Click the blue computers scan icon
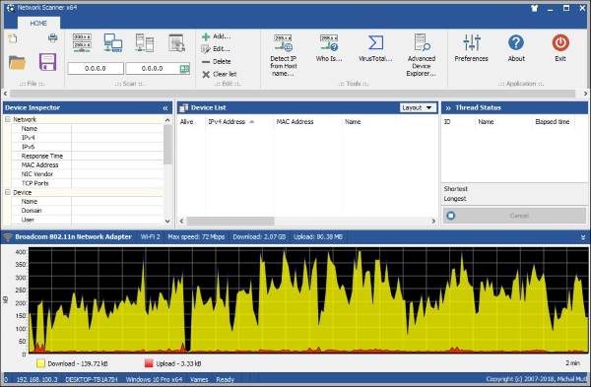Image resolution: width=591 pixels, height=387 pixels. click(113, 42)
